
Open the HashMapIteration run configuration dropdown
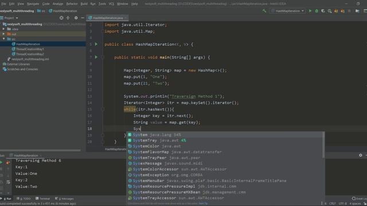pyautogui.click(x=288, y=11)
